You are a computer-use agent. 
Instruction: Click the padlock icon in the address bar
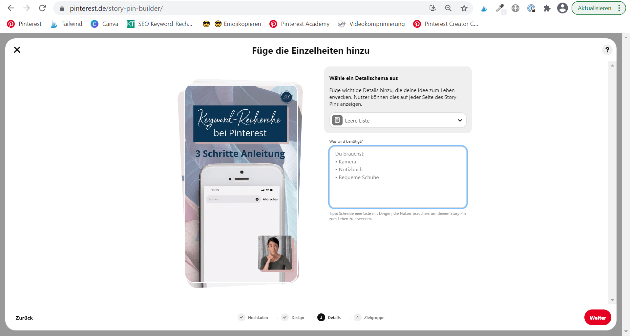click(62, 9)
